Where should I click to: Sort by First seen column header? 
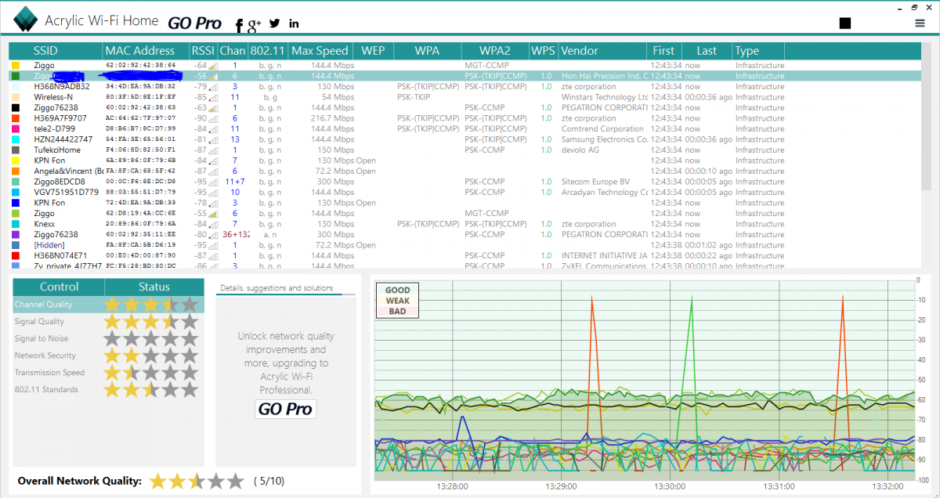(665, 51)
